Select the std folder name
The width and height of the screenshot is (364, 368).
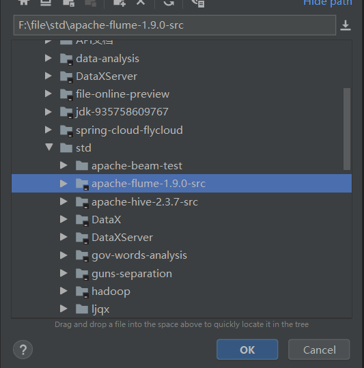coord(83,148)
